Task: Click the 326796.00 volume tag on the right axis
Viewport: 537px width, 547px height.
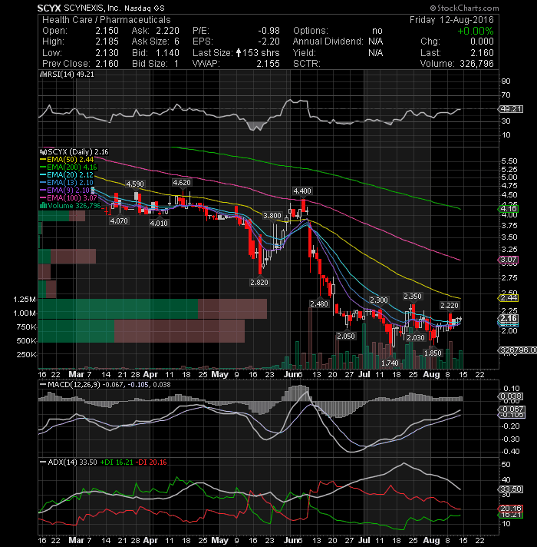Action: pyautogui.click(x=518, y=350)
